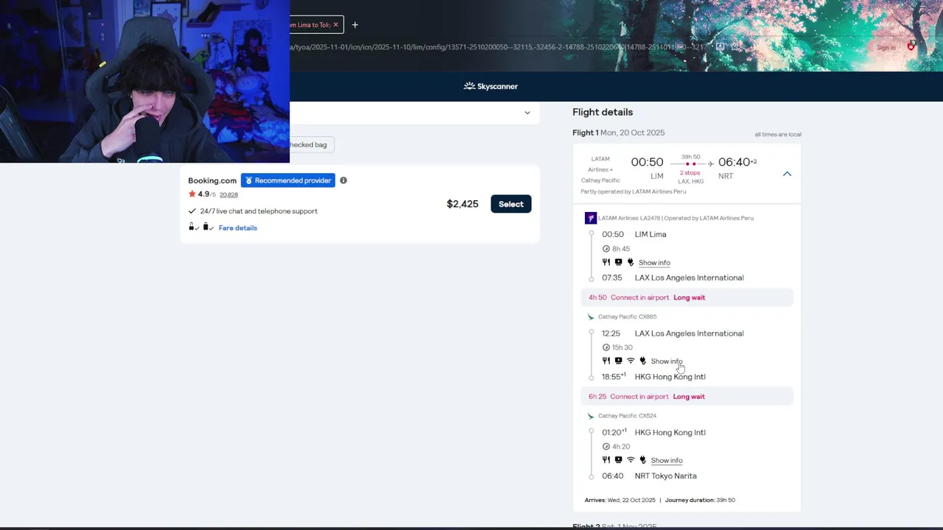Collapse Flight 1 details with chevron

tap(787, 174)
